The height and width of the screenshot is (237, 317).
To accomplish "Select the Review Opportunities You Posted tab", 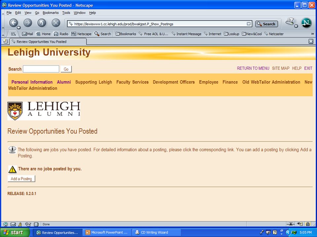I will pyautogui.click(x=48, y=41).
